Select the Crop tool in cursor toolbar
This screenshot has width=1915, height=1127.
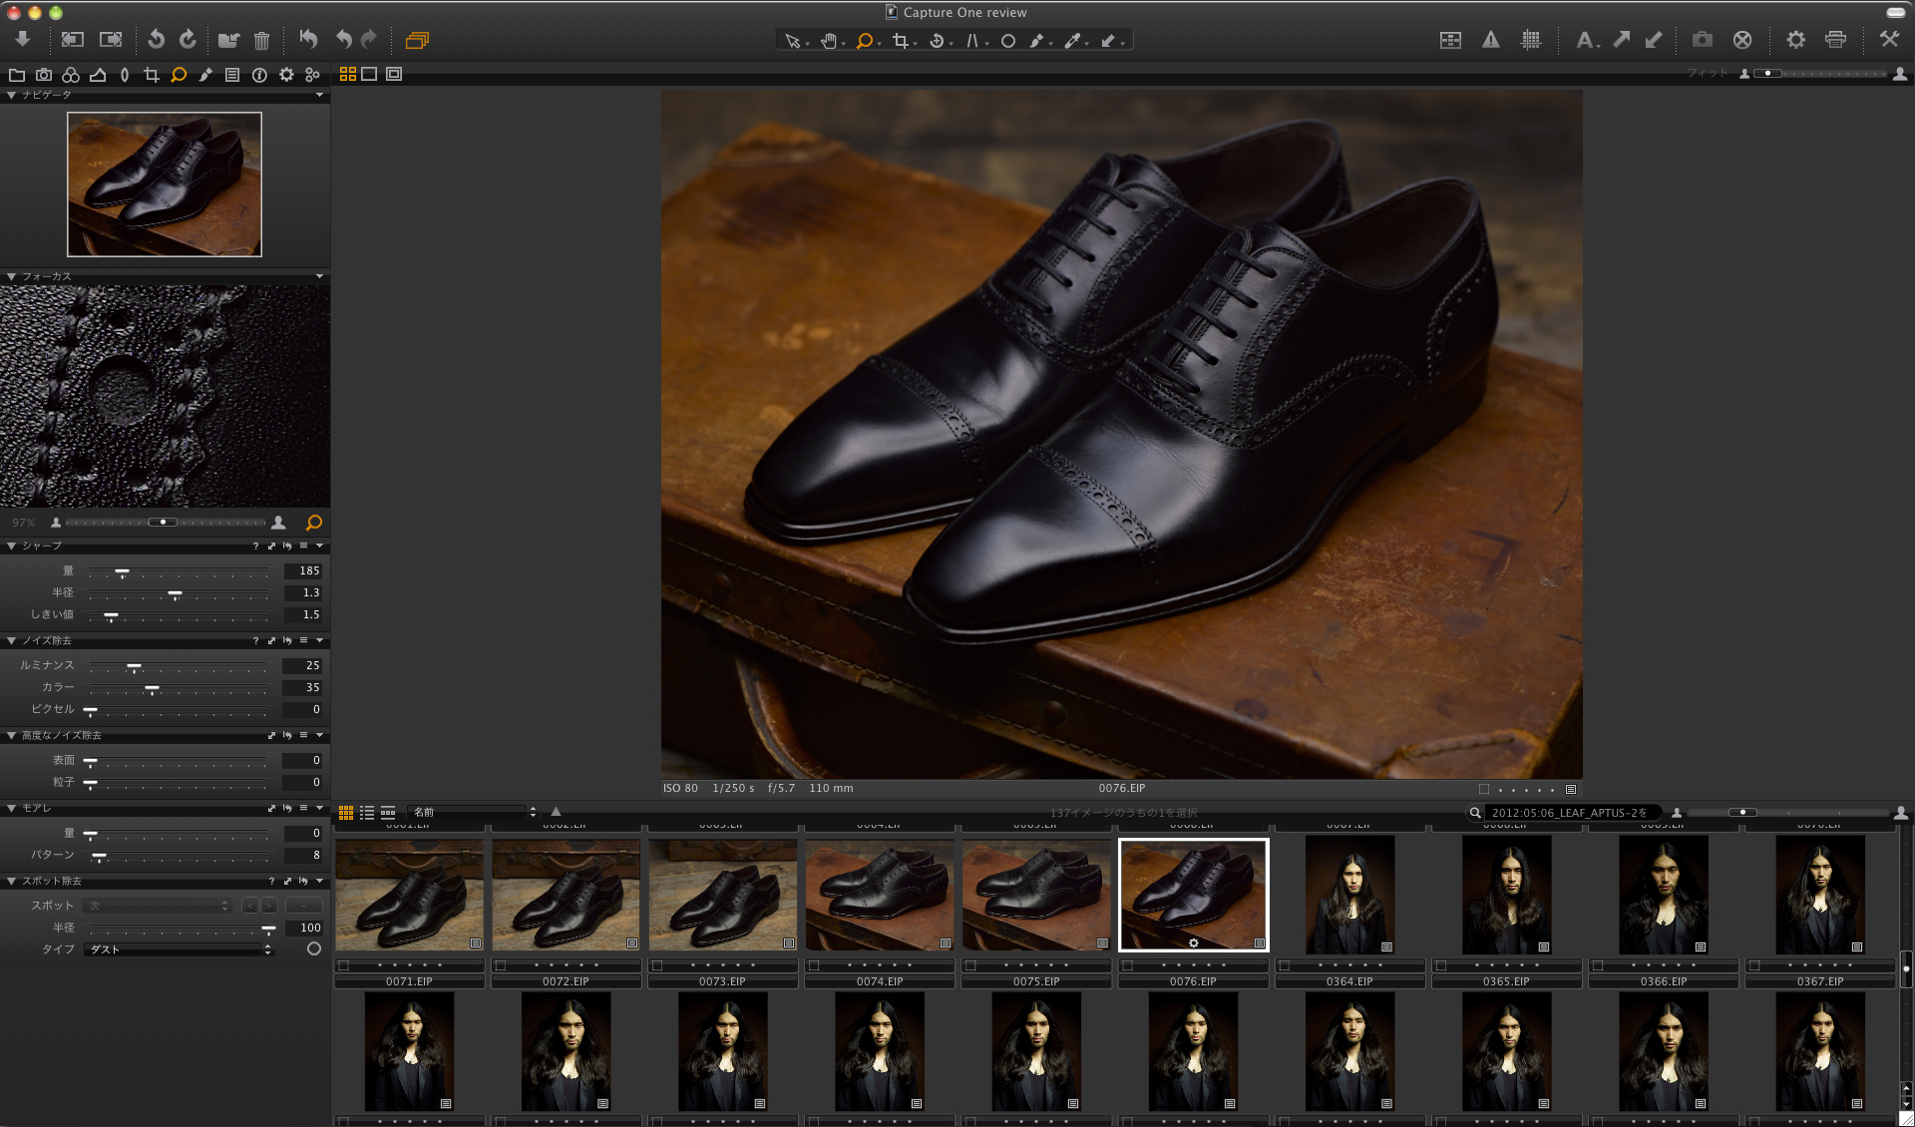[901, 41]
